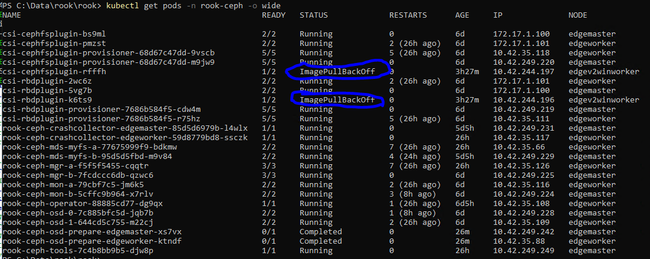Image resolution: width=650 pixels, height=259 pixels.
Task: Click IP address 10.42.35.111
Action: 521,119
